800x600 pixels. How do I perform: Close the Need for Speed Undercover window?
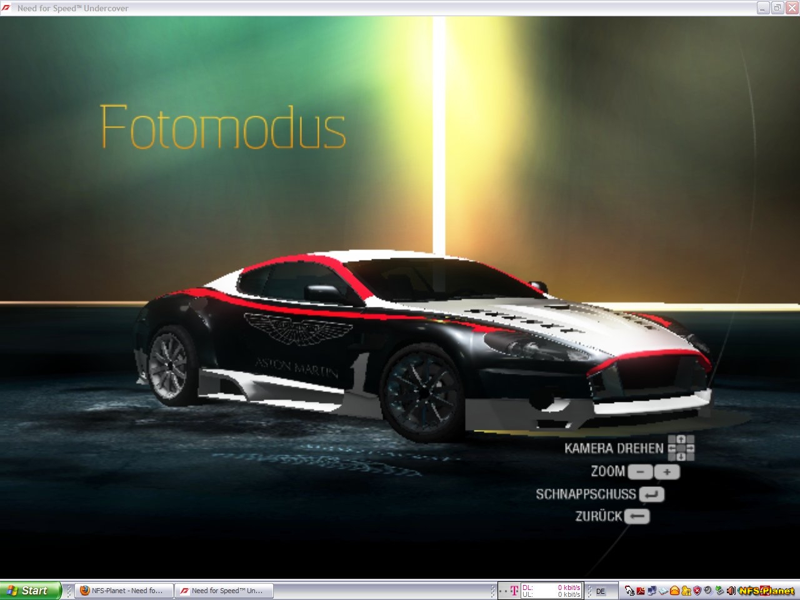pyautogui.click(x=792, y=7)
